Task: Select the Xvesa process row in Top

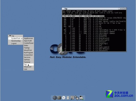Action: [94, 18]
